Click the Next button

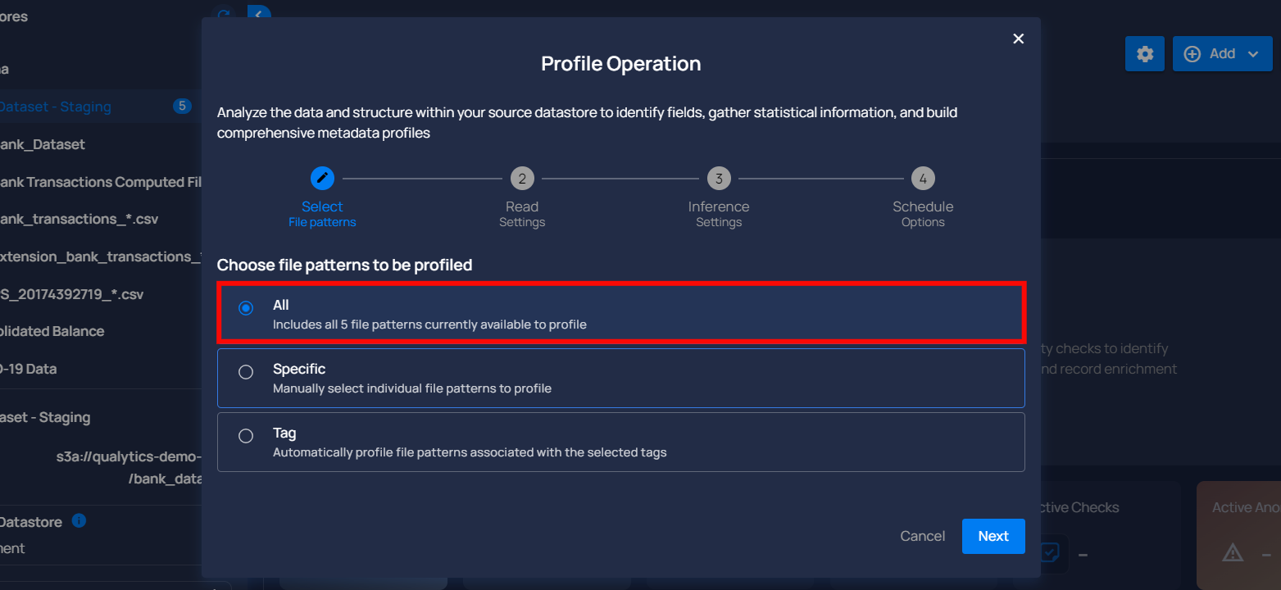point(993,536)
